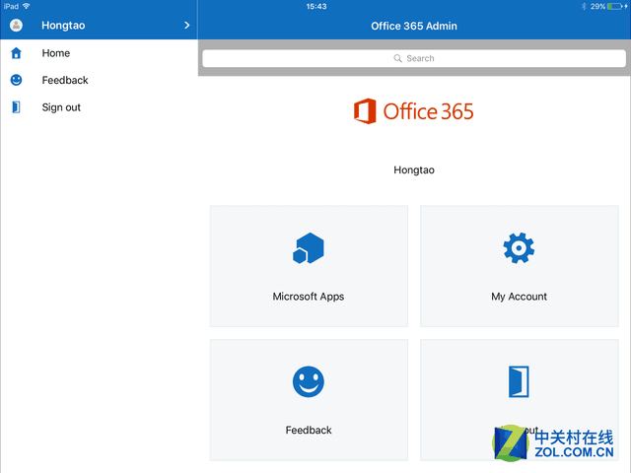Open the My Account tile label
631x473 pixels.
pyautogui.click(x=519, y=297)
